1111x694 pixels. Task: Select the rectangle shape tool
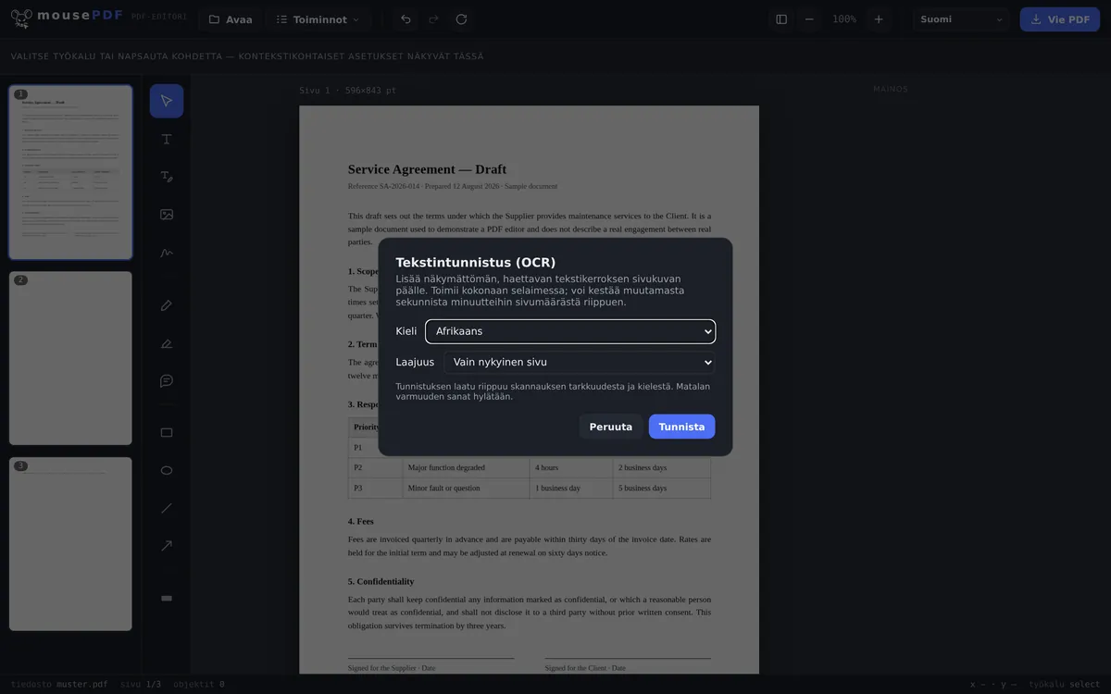pos(167,432)
